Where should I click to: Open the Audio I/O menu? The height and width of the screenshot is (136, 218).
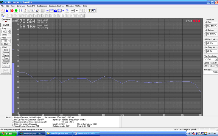tap(31, 6)
